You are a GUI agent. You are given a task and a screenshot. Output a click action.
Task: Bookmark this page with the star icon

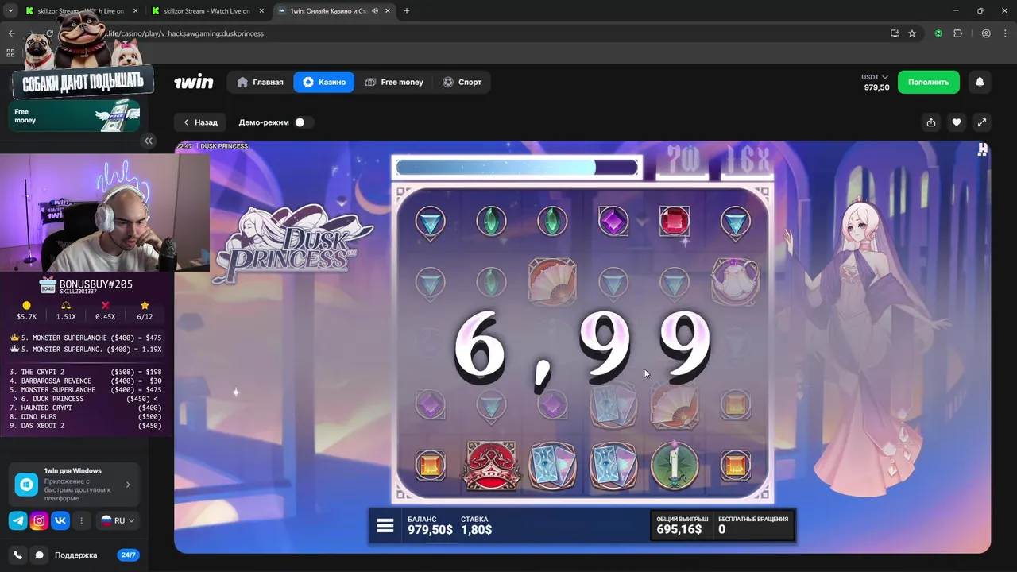pos(912,33)
